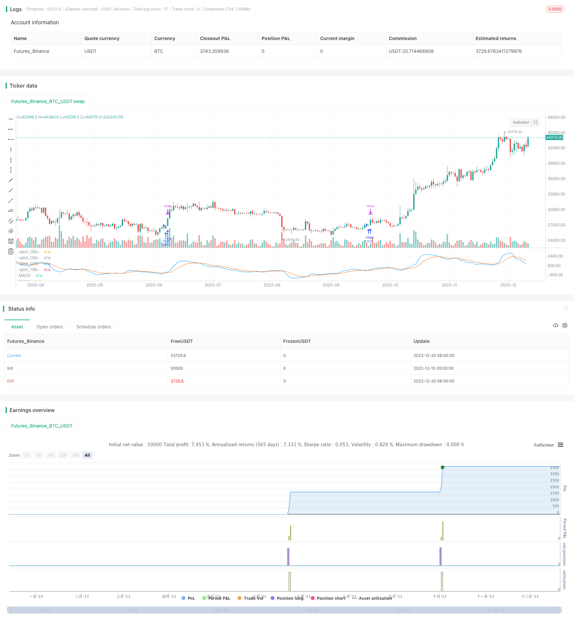This screenshot has width=574, height=623.
Task: Switch to the Schedule orders tab
Action: [x=93, y=326]
